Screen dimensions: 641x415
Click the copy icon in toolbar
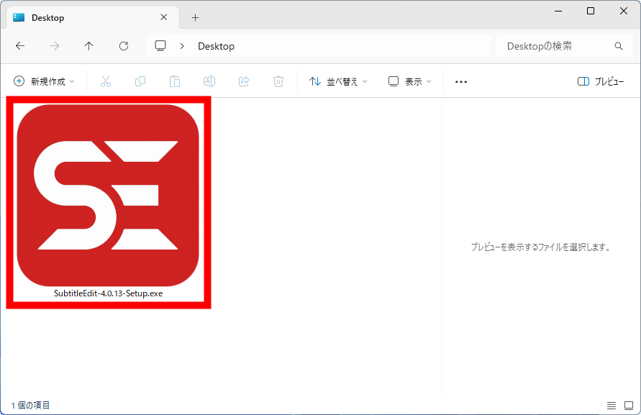click(140, 81)
